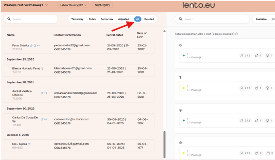Image resolution: width=275 pixels, height=160 pixels.
Task: Show the Tomorrow registrations
Action: pos(107,19)
